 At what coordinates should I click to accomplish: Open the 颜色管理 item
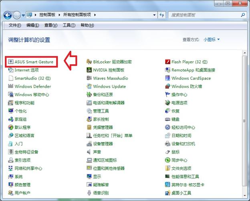coord(19,185)
